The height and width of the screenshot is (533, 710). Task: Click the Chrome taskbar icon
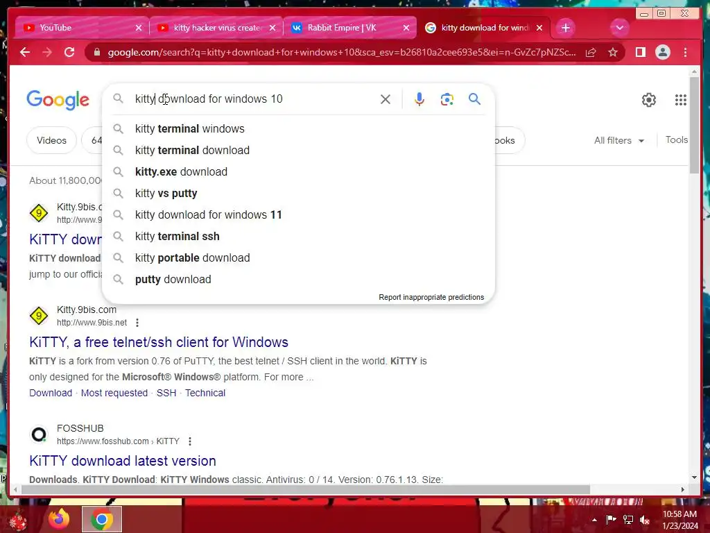click(102, 519)
